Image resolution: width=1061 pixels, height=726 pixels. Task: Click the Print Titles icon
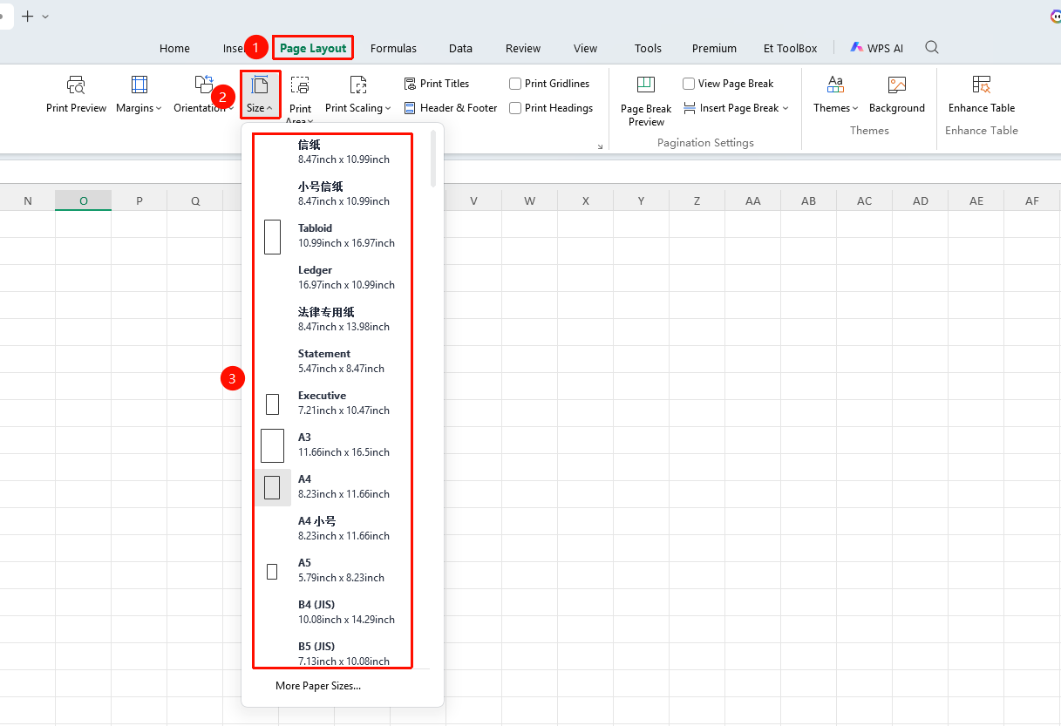pos(411,84)
